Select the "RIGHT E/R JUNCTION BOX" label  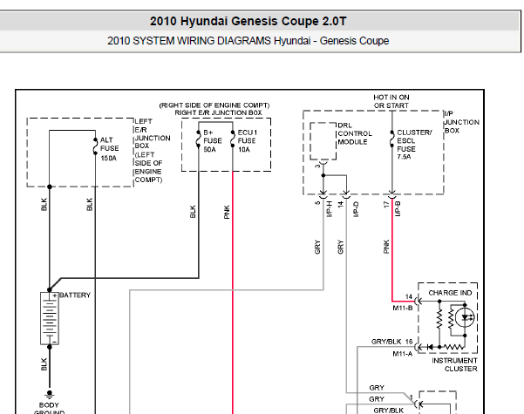pyautogui.click(x=218, y=112)
